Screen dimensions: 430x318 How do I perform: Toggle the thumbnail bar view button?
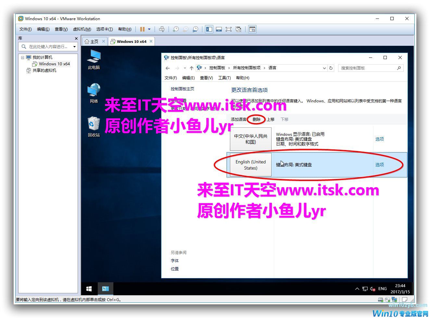pyautogui.click(x=219, y=29)
